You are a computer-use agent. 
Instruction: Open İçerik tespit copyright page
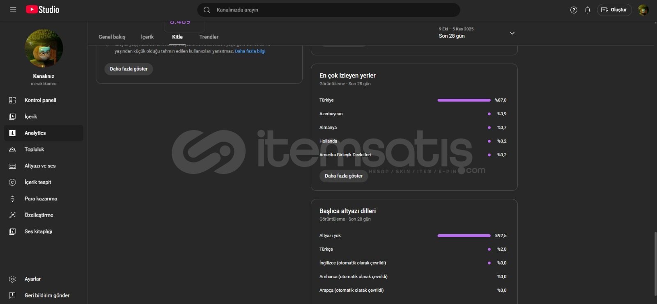pos(38,182)
